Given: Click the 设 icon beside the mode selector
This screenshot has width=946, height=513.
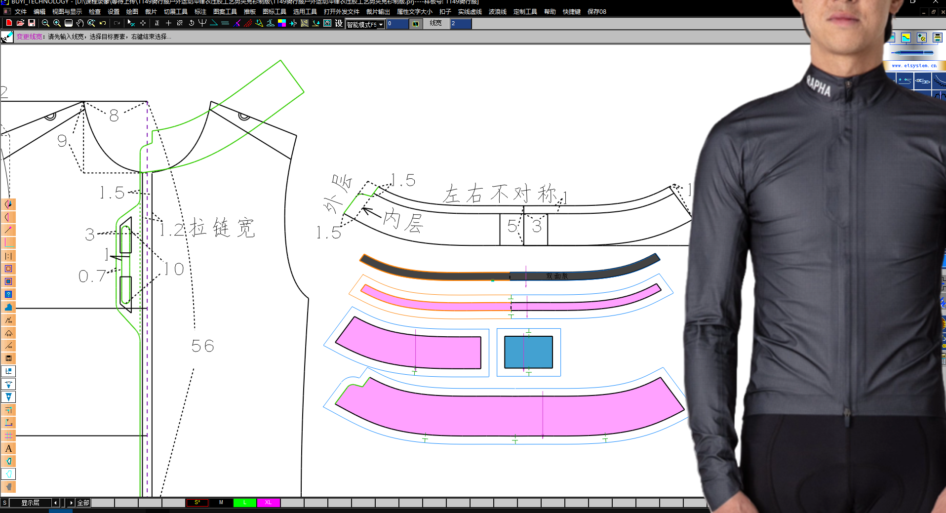Looking at the screenshot, I should tap(338, 23).
